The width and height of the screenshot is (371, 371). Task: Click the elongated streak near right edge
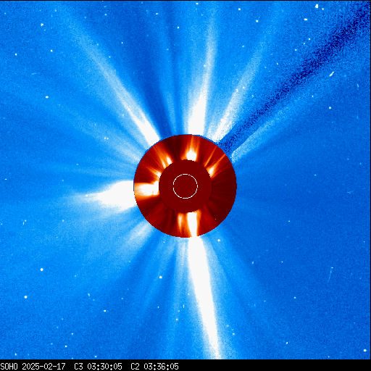(330, 274)
